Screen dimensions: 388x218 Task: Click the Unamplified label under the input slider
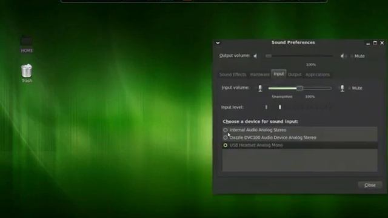(282, 97)
